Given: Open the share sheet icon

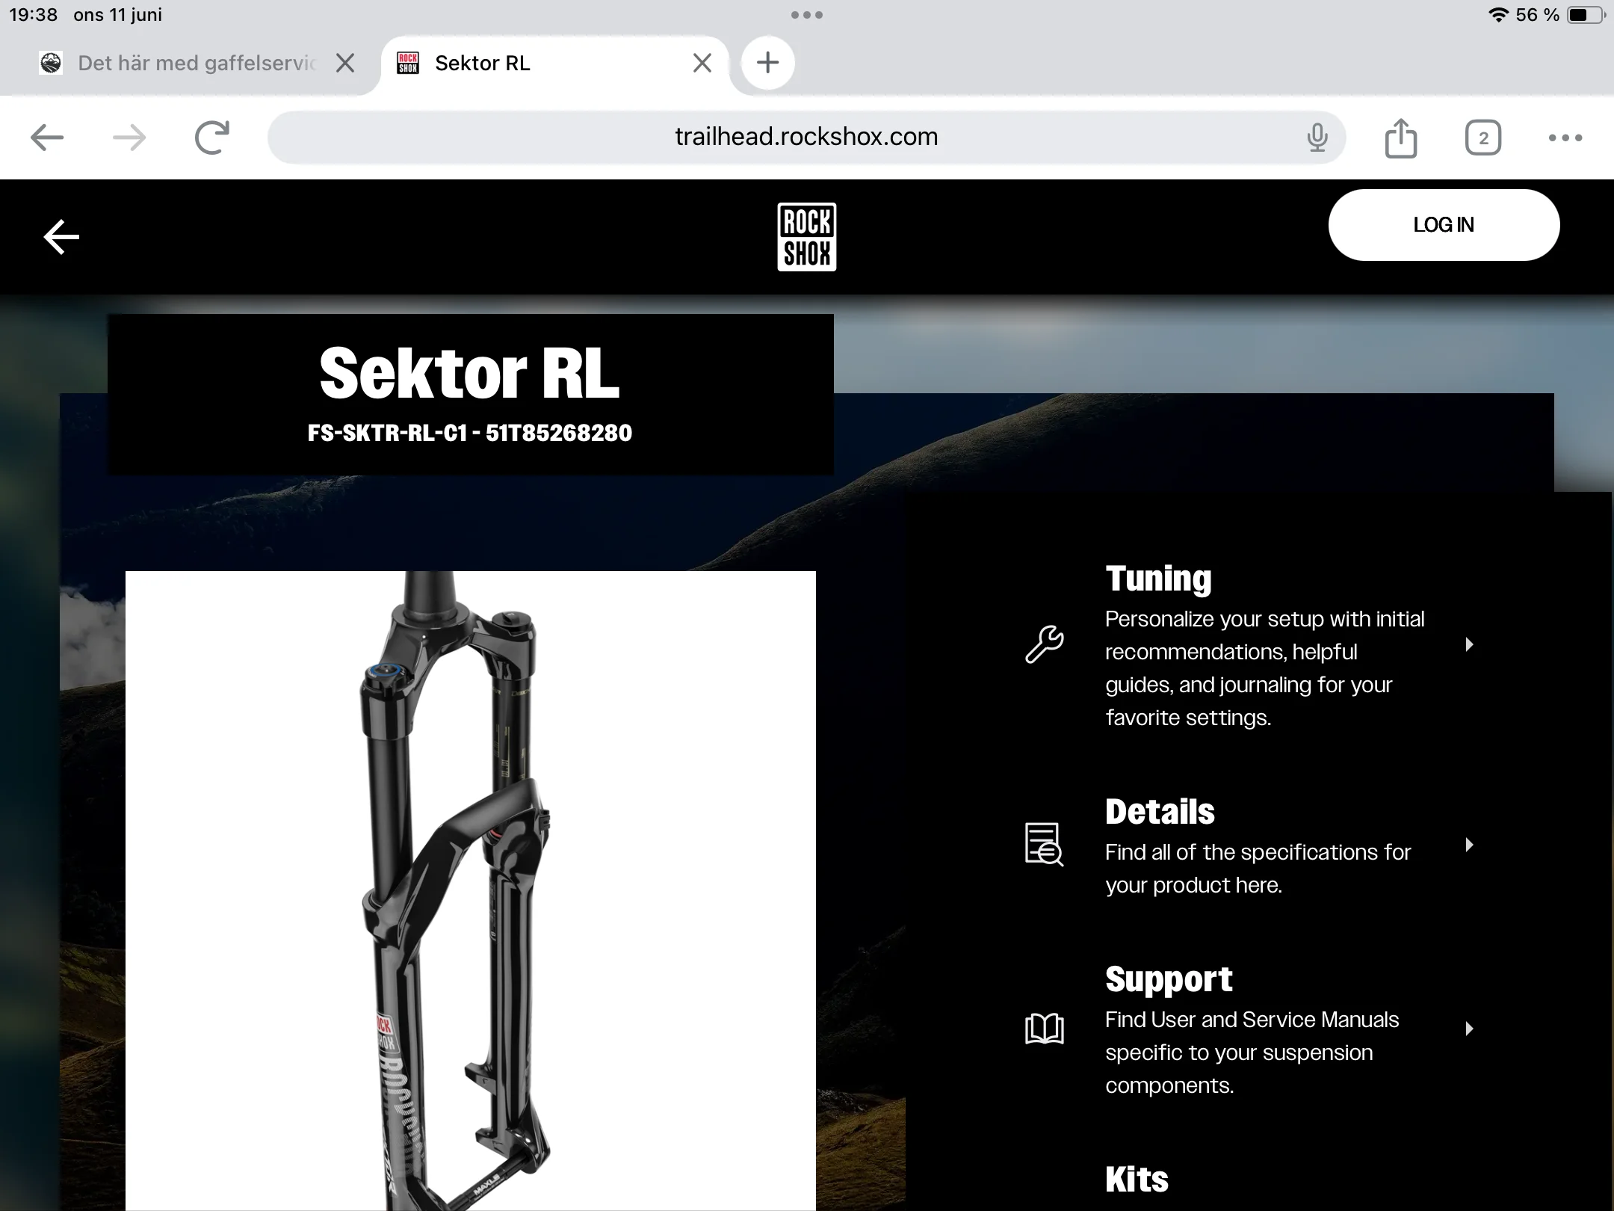Looking at the screenshot, I should (1401, 138).
